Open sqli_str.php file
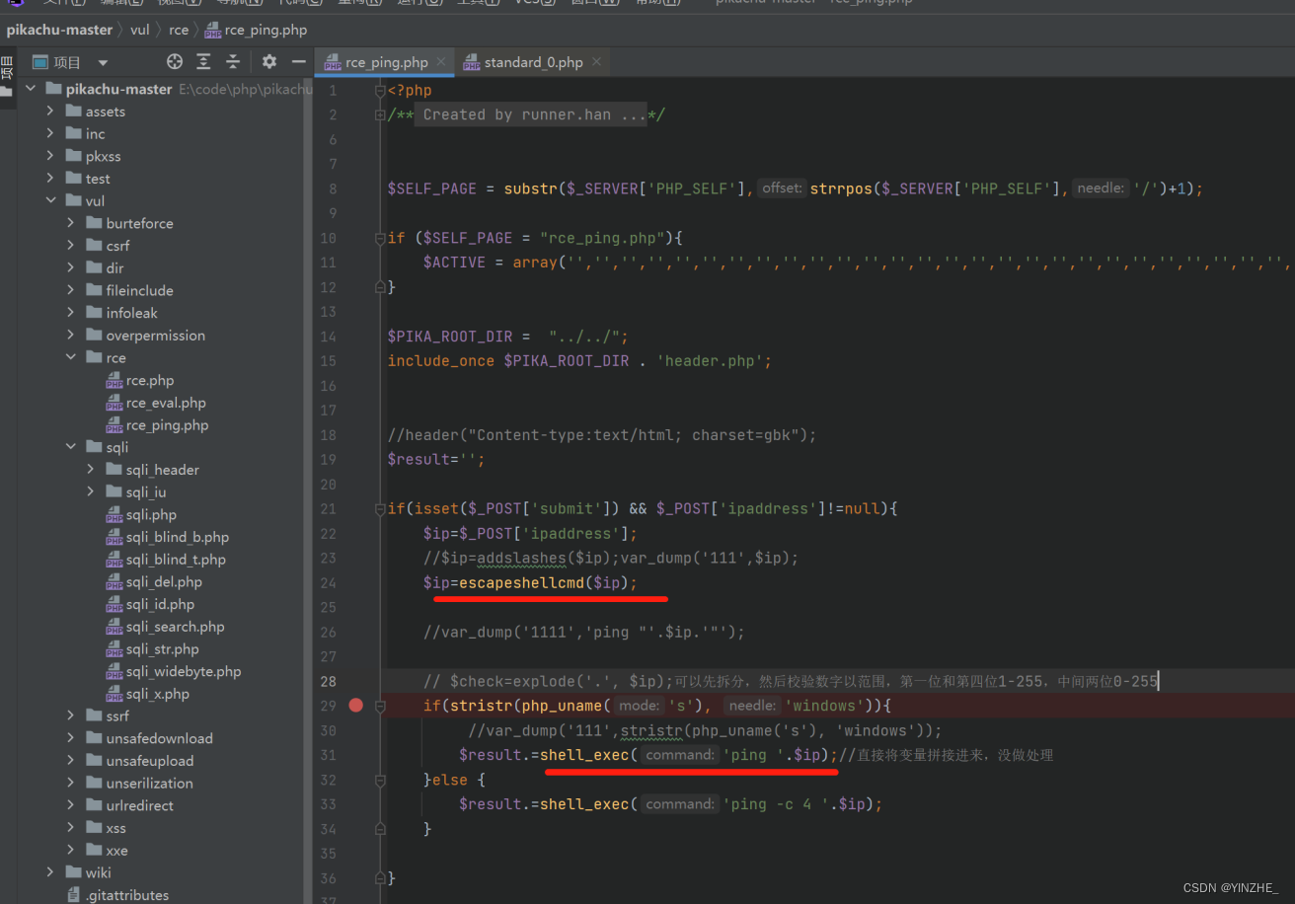Viewport: 1295px width, 904px height. tap(162, 649)
